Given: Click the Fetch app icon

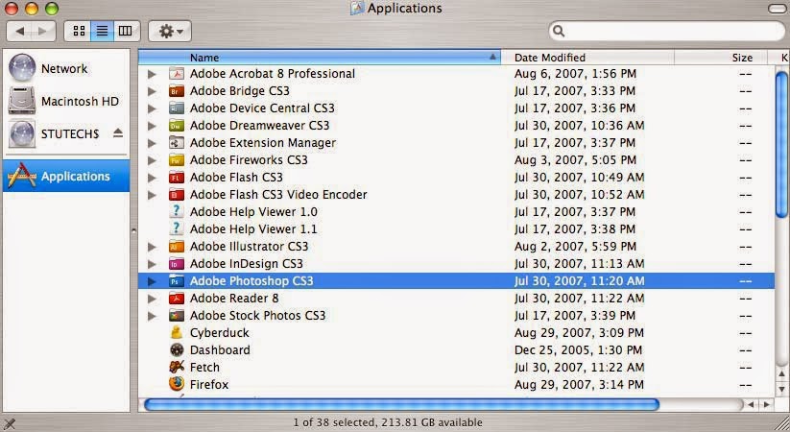Looking at the screenshot, I should (177, 367).
